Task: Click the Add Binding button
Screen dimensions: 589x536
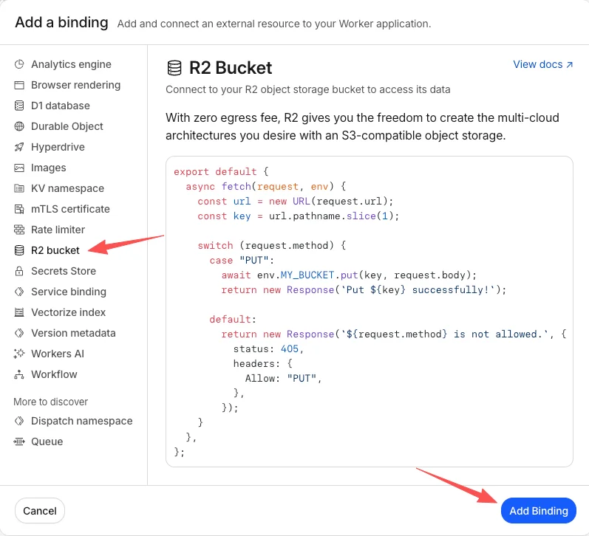Action: (x=538, y=510)
